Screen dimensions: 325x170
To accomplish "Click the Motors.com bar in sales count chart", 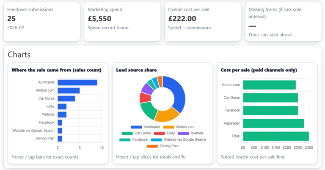I will coord(69,90).
